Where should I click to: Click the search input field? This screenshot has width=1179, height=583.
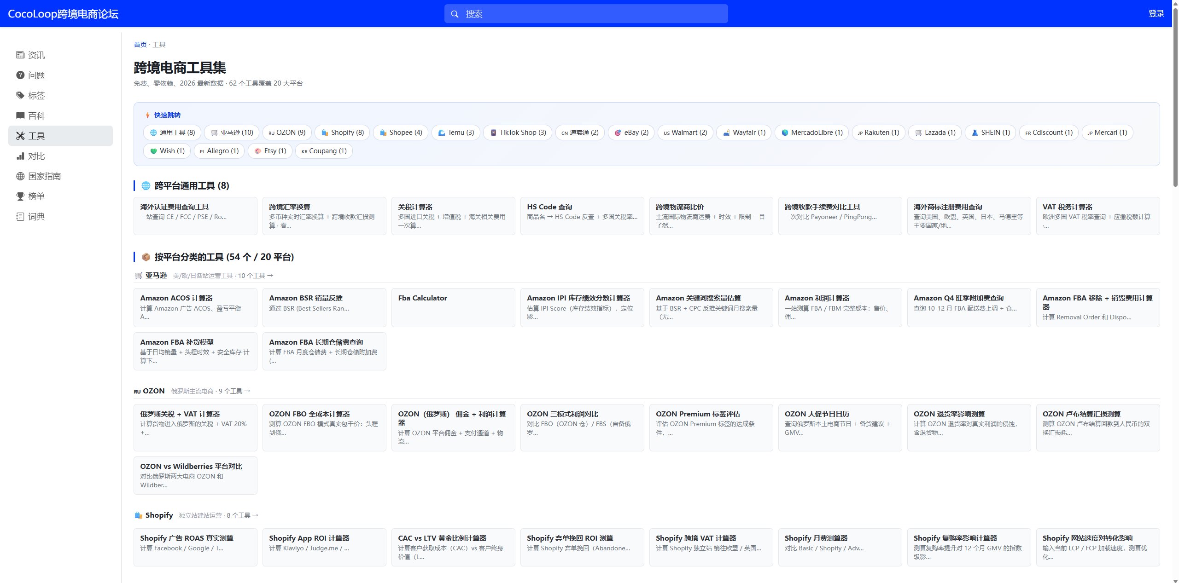586,14
